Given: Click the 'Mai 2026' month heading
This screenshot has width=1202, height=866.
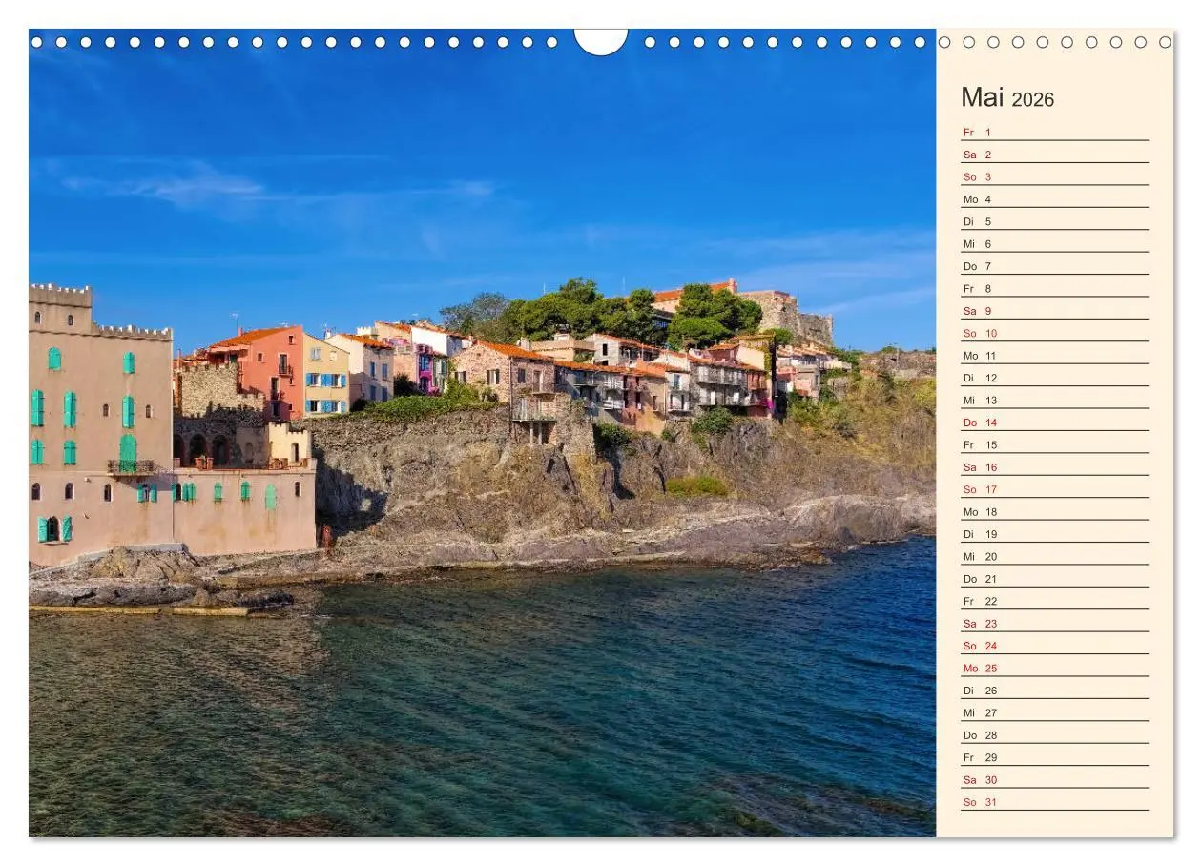Looking at the screenshot, I should coord(1007,98).
